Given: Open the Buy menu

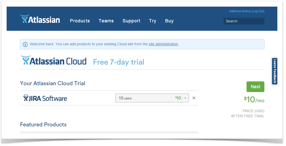Looking at the screenshot, I should point(169,21).
